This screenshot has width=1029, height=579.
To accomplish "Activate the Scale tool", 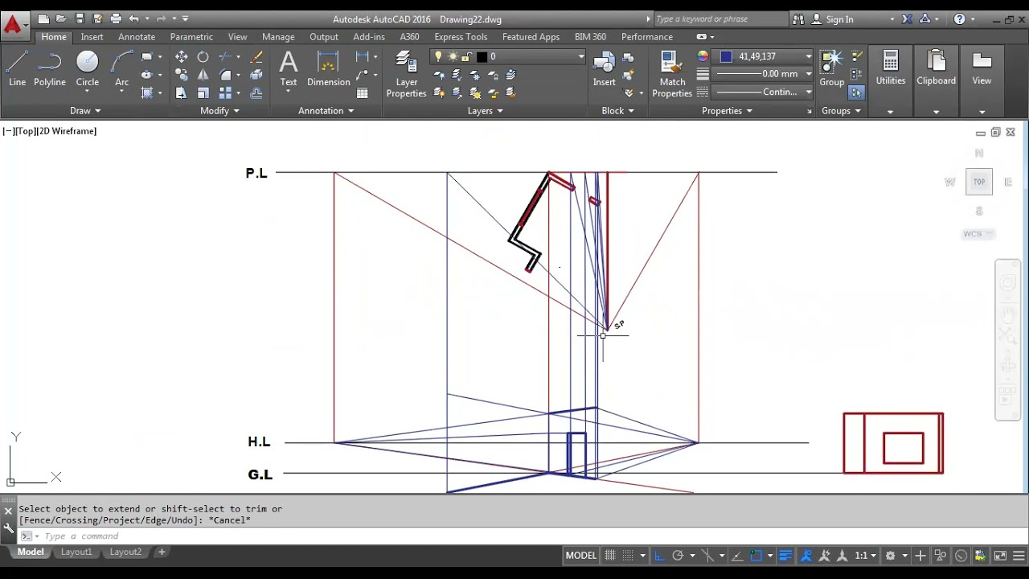I will point(203,93).
